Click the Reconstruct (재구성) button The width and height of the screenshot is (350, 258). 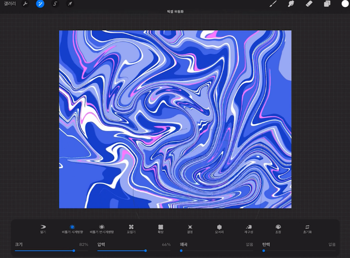tap(248, 229)
